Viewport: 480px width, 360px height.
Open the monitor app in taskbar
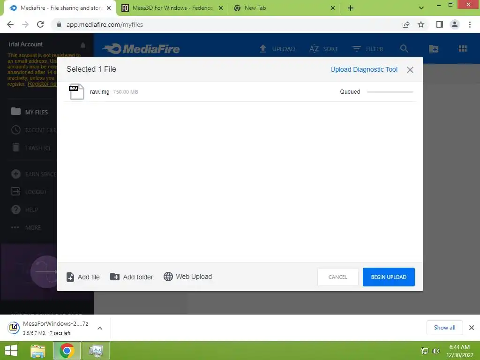point(96,351)
